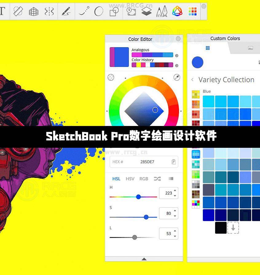Expand the Color History row
The width and height of the screenshot is (260, 275).
coord(177,65)
